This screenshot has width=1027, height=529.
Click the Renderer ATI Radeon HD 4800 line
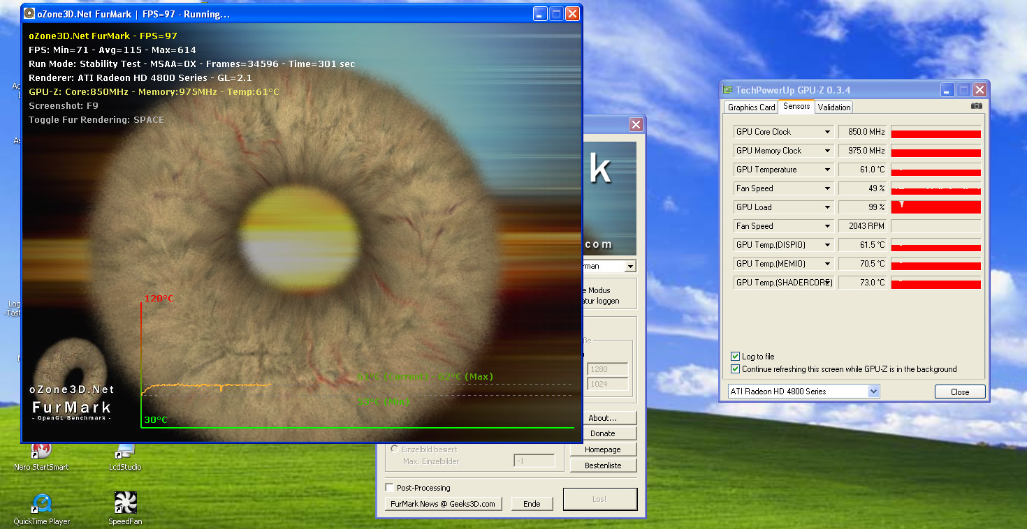click(140, 78)
